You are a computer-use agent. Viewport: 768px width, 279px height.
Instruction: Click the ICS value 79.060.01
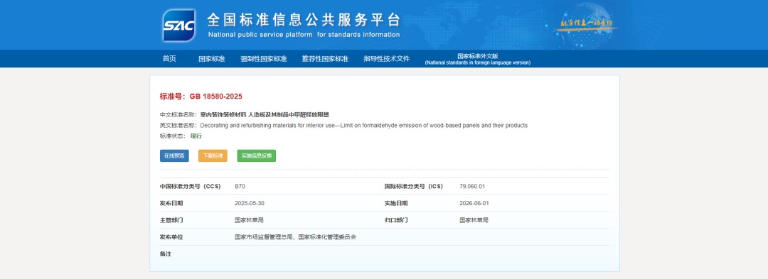click(472, 187)
